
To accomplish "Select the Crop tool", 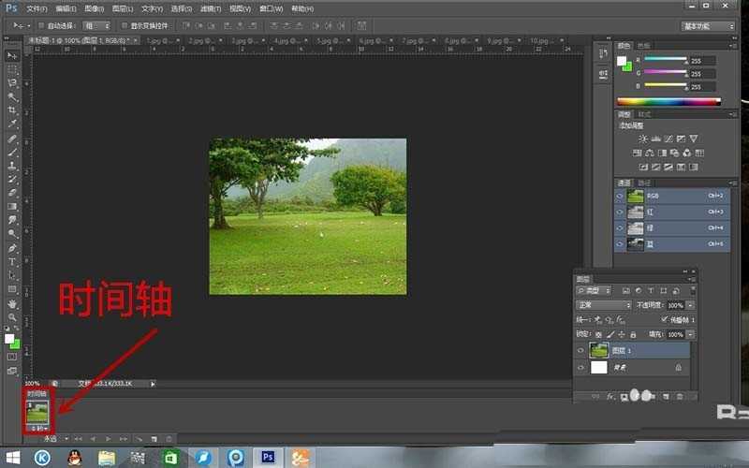I will click(x=13, y=110).
